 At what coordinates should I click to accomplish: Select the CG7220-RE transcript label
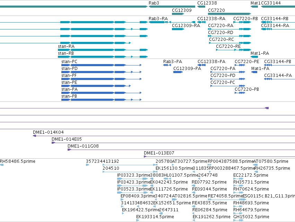pyautogui.click(x=228, y=46)
